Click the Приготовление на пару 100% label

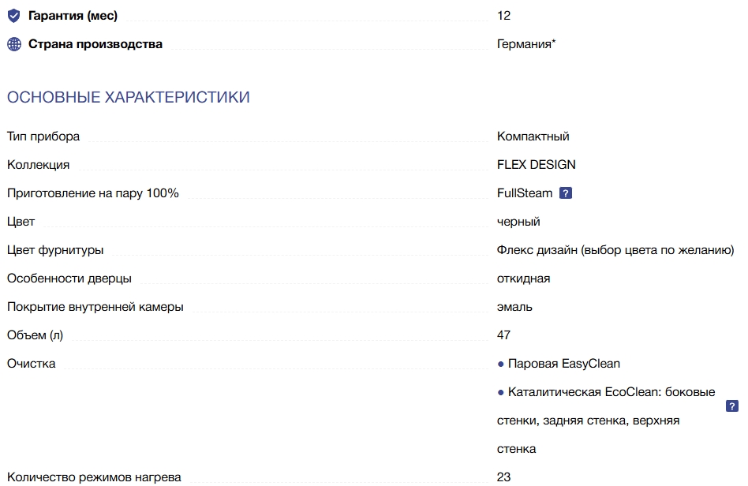click(x=93, y=193)
